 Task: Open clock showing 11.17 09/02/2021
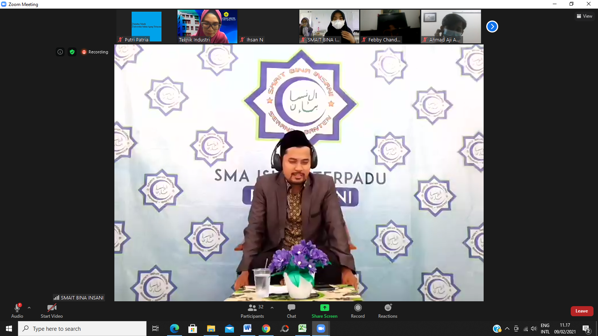coord(565,329)
